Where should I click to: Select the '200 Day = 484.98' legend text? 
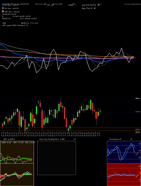tap(12, 12)
